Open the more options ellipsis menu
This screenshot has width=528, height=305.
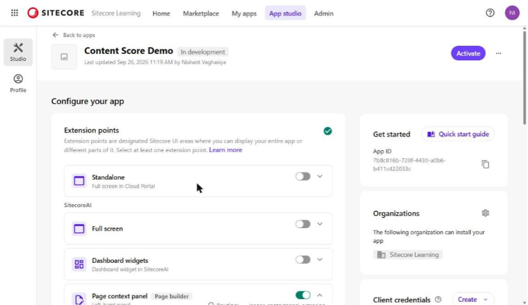click(x=498, y=53)
